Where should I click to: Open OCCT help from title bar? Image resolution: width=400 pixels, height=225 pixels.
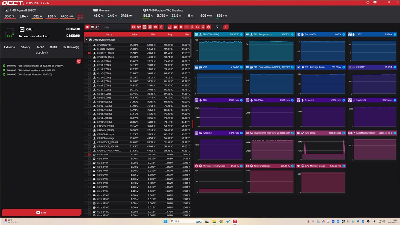(368, 2)
